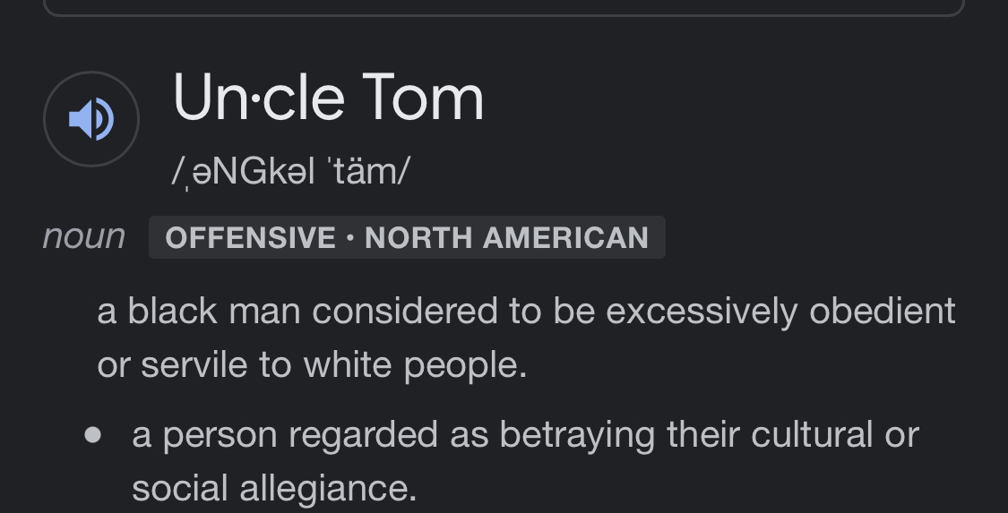The width and height of the screenshot is (1008, 513).
Task: Click the headword "Un·cle Tom"
Action: pyautogui.click(x=329, y=97)
